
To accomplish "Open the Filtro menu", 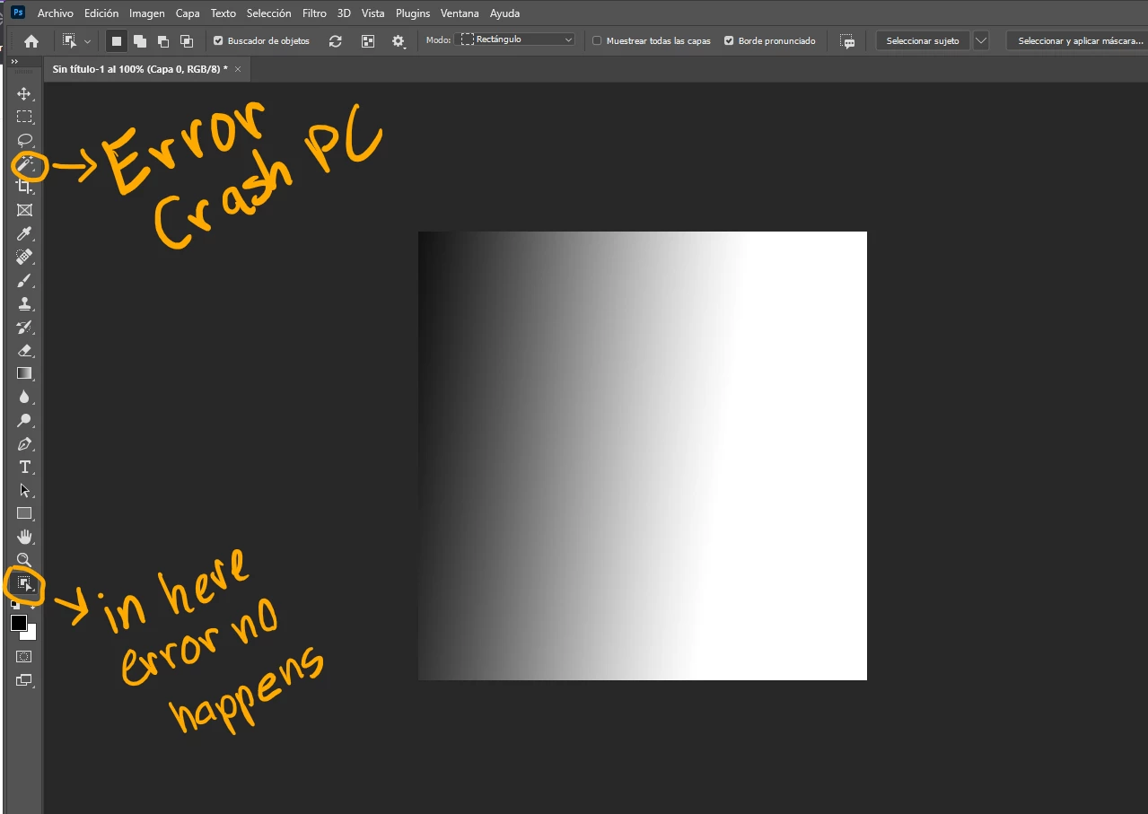I will [314, 13].
